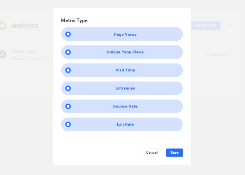Viewport: 245px width, 175px height.
Task: Click the Visit Time label text
Action: click(x=125, y=70)
